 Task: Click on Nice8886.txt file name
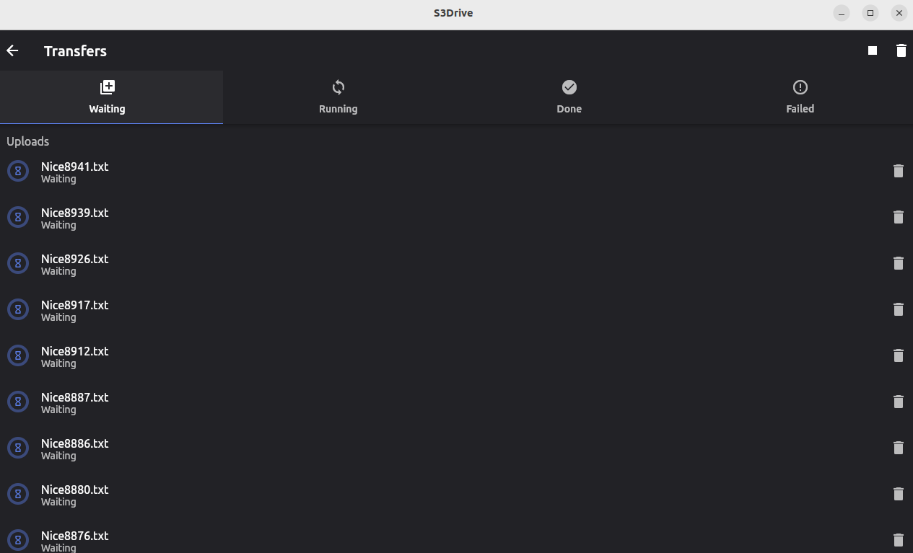coord(74,443)
